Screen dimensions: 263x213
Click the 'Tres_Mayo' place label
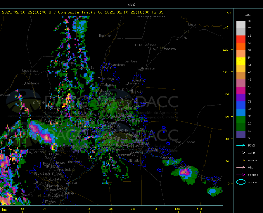point(106,79)
